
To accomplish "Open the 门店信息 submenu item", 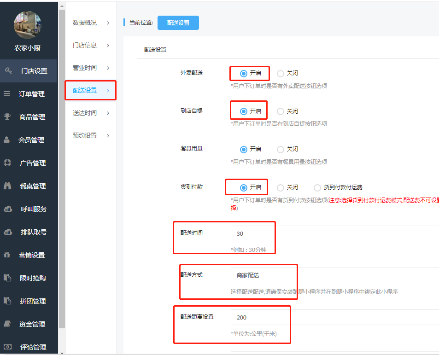I will (91, 45).
